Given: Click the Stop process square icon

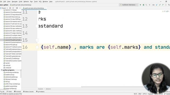Looking at the screenshot, I should point(150,5).
